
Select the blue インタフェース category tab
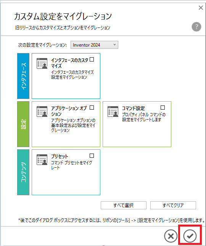click(x=23, y=76)
